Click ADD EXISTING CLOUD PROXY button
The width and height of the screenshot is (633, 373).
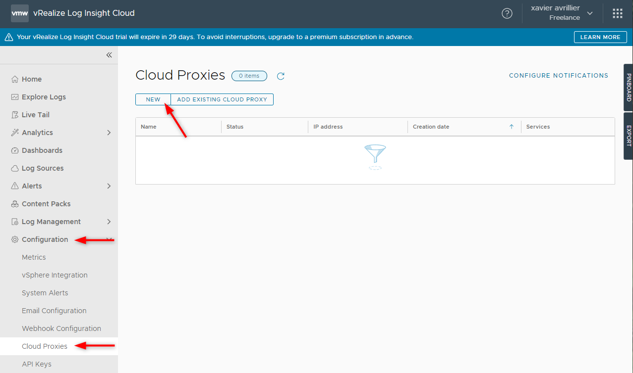pyautogui.click(x=222, y=99)
